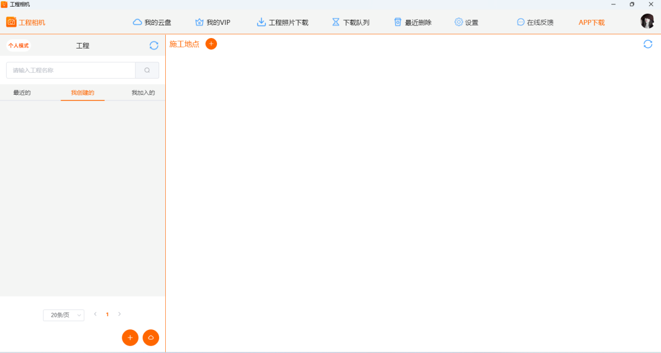Open 设置 settings gear
This screenshot has height=353, width=661.
tap(466, 23)
